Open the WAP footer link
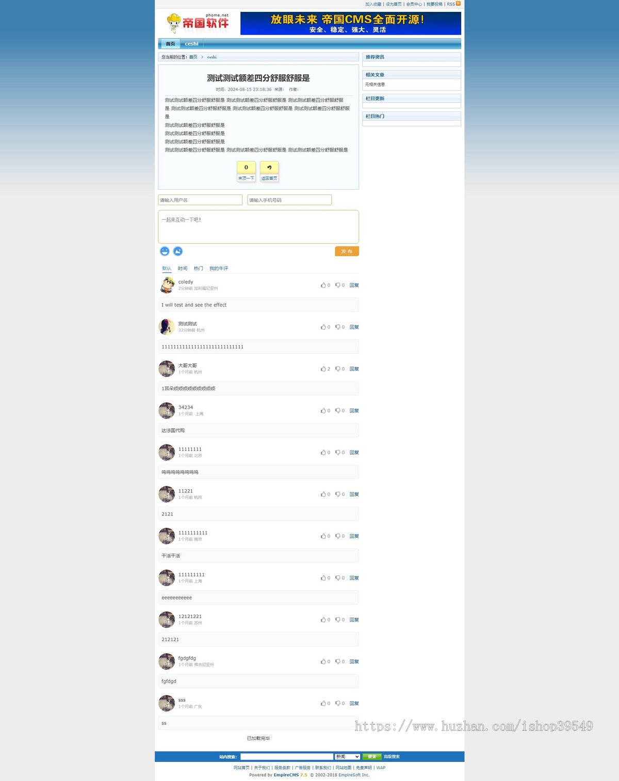 coord(381,768)
